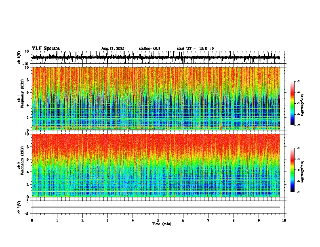Click the "station=OUI" header text
Image resolution: width=320 pixels, height=247 pixels.
point(149,48)
